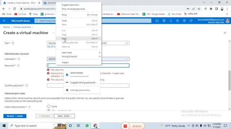Open Maps bookmark
231x129 pixels.
tap(34, 14)
